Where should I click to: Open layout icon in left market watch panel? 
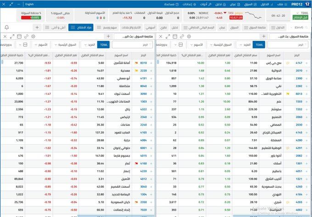tap(19, 36)
